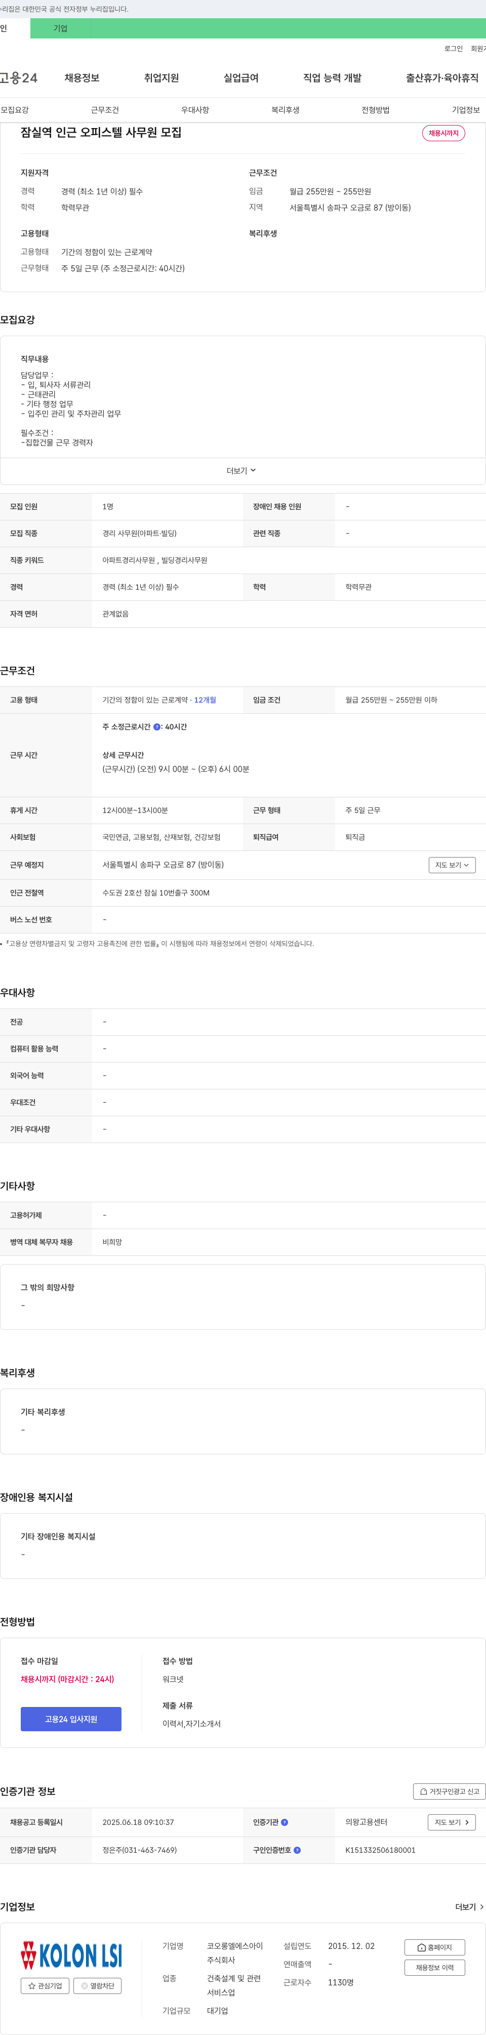View 채용정보 이력 button
The image size is (486, 2035).
435,1968
